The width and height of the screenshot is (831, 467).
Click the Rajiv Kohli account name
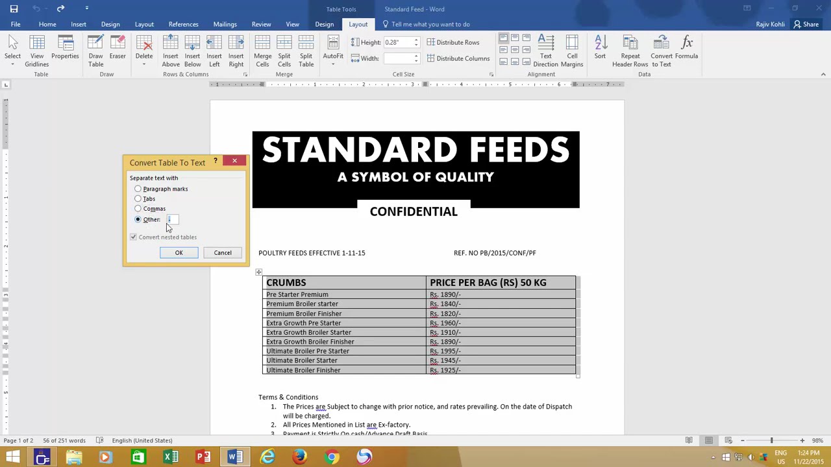click(770, 24)
